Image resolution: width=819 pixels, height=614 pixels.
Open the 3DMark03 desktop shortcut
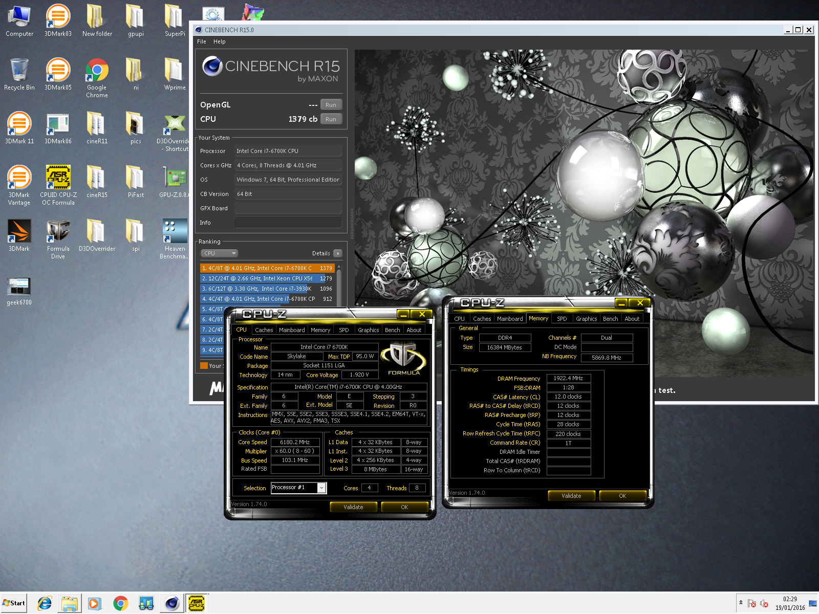click(x=58, y=20)
